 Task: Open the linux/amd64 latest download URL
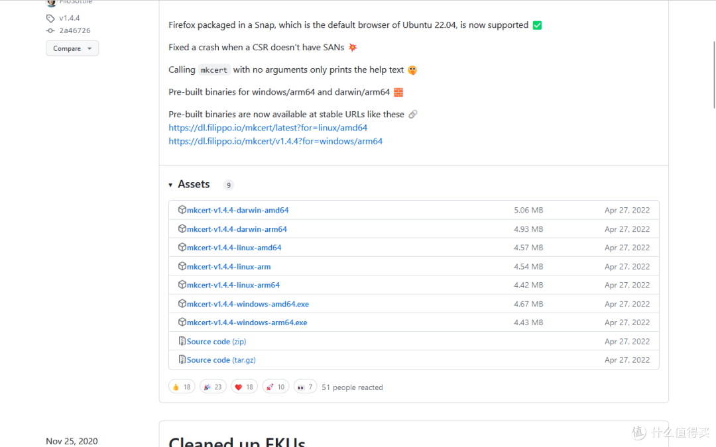coord(268,128)
